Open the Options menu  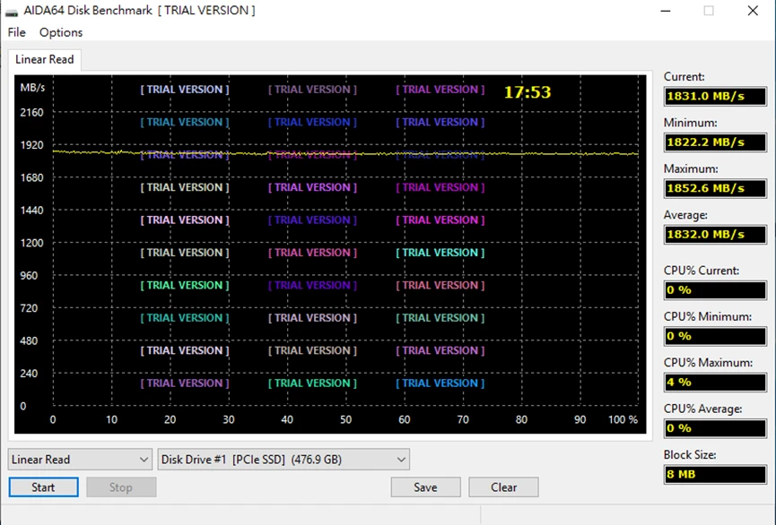[x=61, y=32]
